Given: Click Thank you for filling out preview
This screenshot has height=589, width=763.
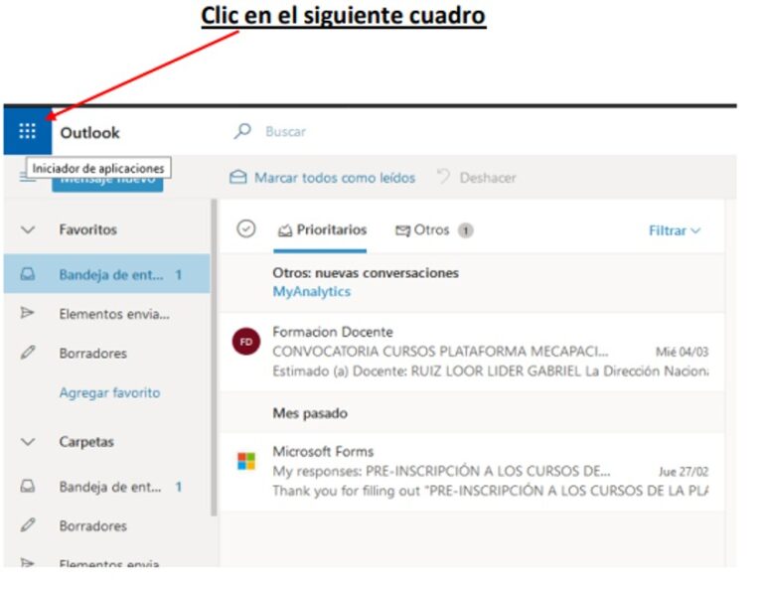Looking at the screenshot, I should 490,491.
